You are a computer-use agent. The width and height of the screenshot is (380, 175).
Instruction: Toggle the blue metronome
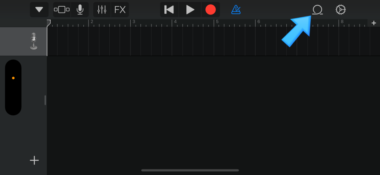coord(236,10)
